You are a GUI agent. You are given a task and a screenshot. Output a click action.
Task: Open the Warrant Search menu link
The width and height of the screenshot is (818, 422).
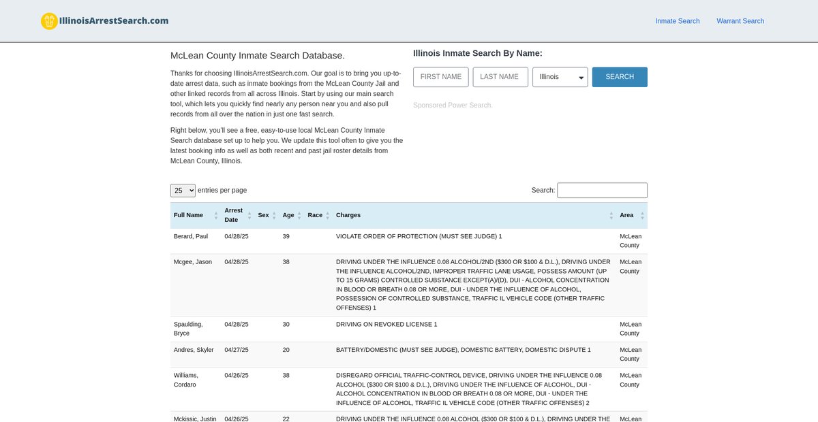(740, 21)
